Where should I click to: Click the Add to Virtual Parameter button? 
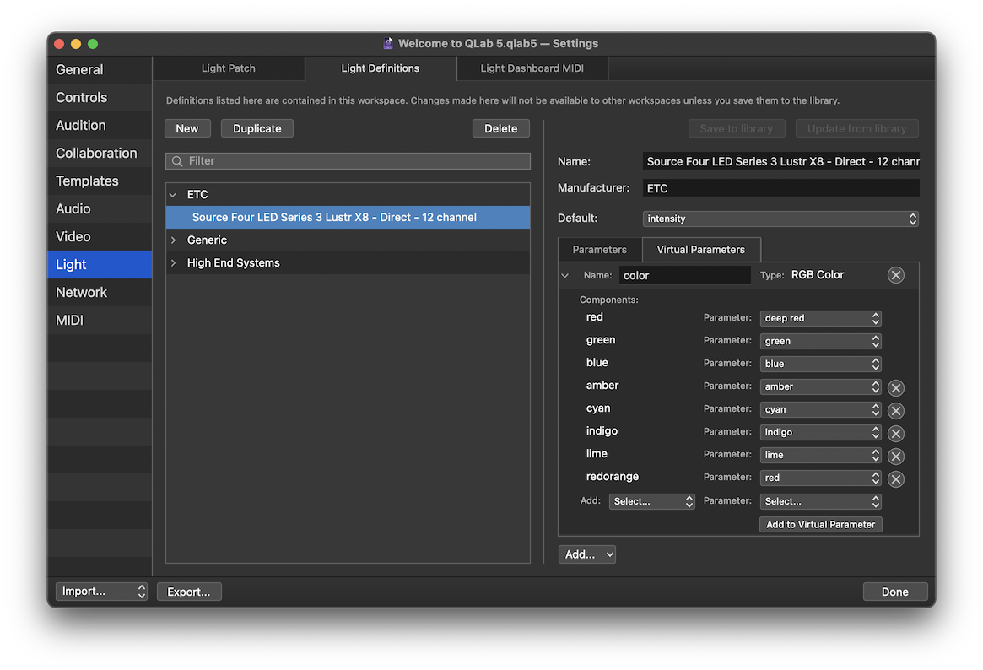click(819, 524)
